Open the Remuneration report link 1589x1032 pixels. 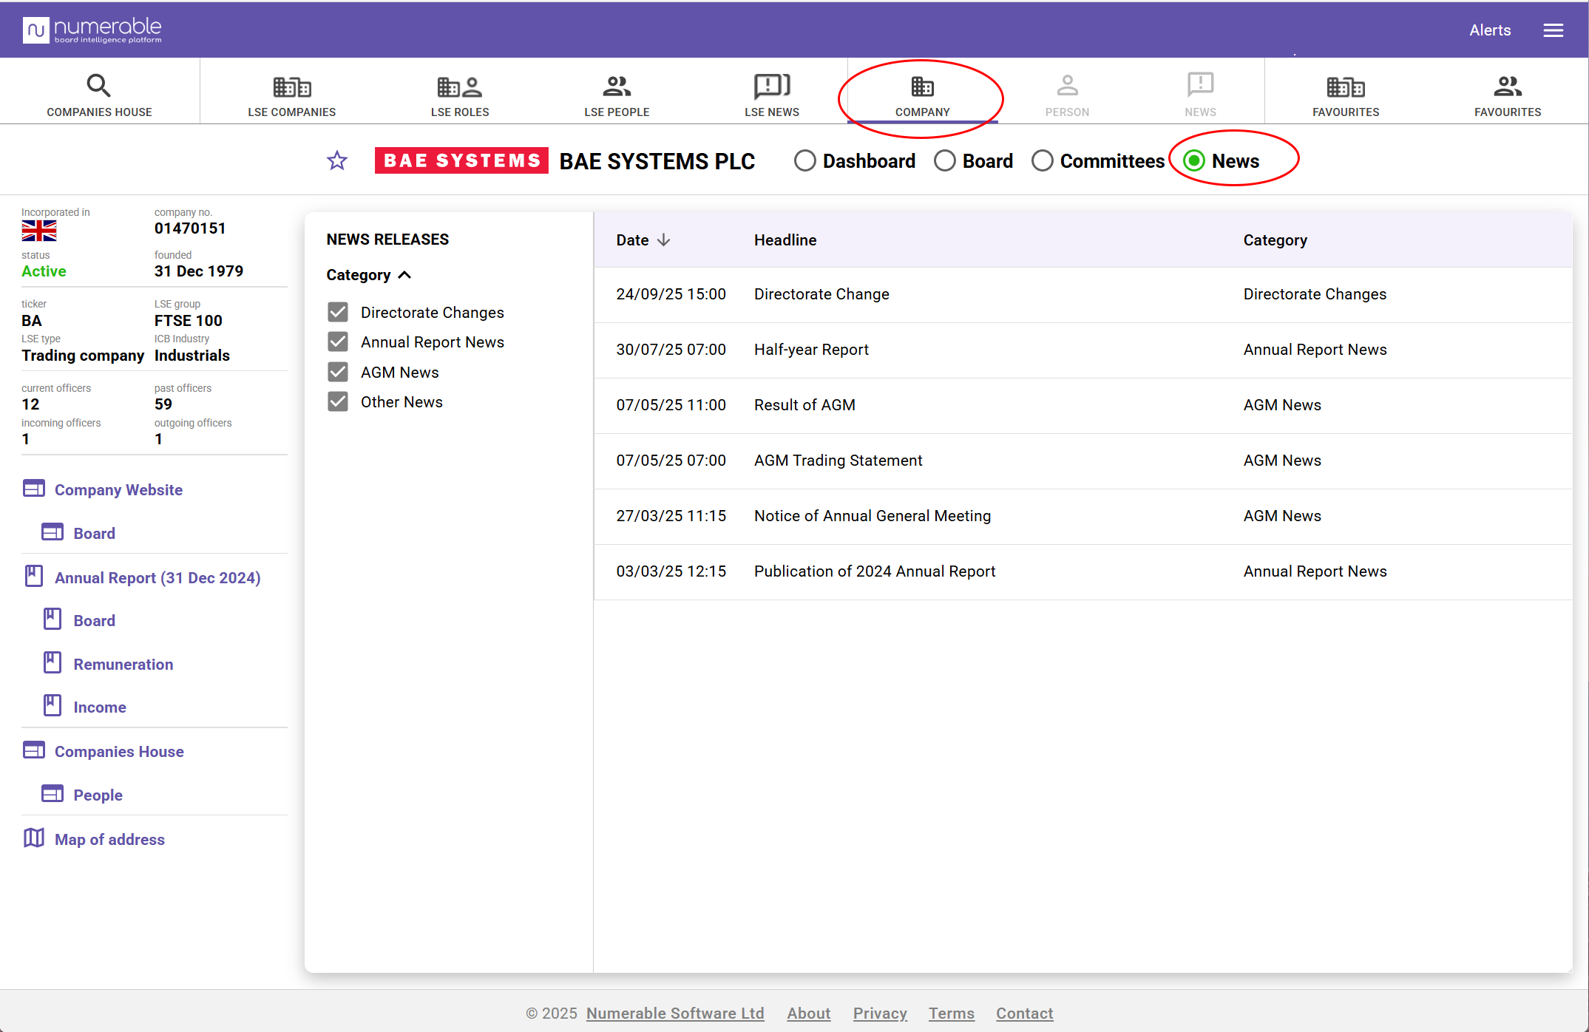pyautogui.click(x=123, y=664)
